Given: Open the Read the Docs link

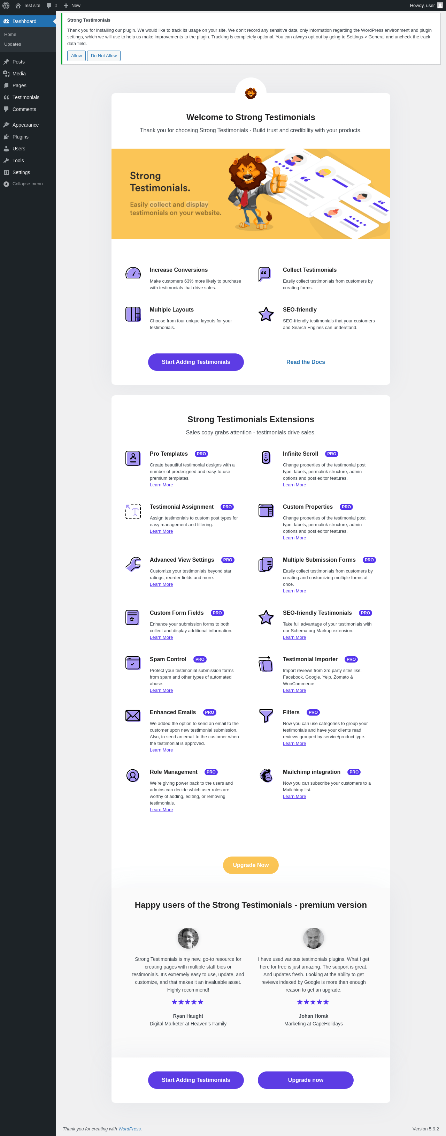Looking at the screenshot, I should click(x=306, y=362).
